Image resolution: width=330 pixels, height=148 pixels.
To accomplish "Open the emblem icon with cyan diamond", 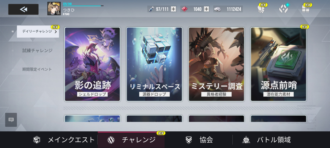I will coord(283,9).
